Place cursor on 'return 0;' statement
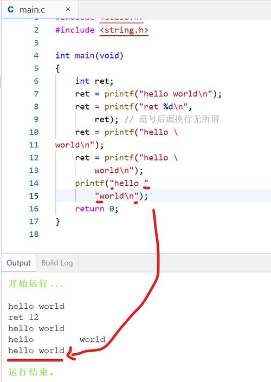 (97, 209)
